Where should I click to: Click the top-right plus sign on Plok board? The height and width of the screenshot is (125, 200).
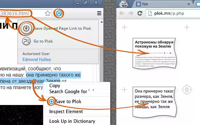coord(187,27)
